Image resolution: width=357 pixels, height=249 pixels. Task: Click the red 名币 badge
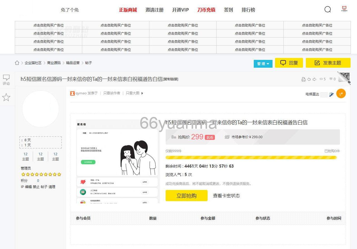[210, 137]
